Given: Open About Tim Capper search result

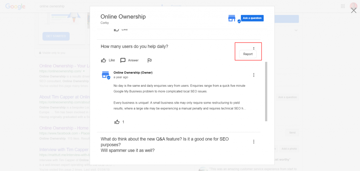Looking at the screenshot, I should [65, 97].
